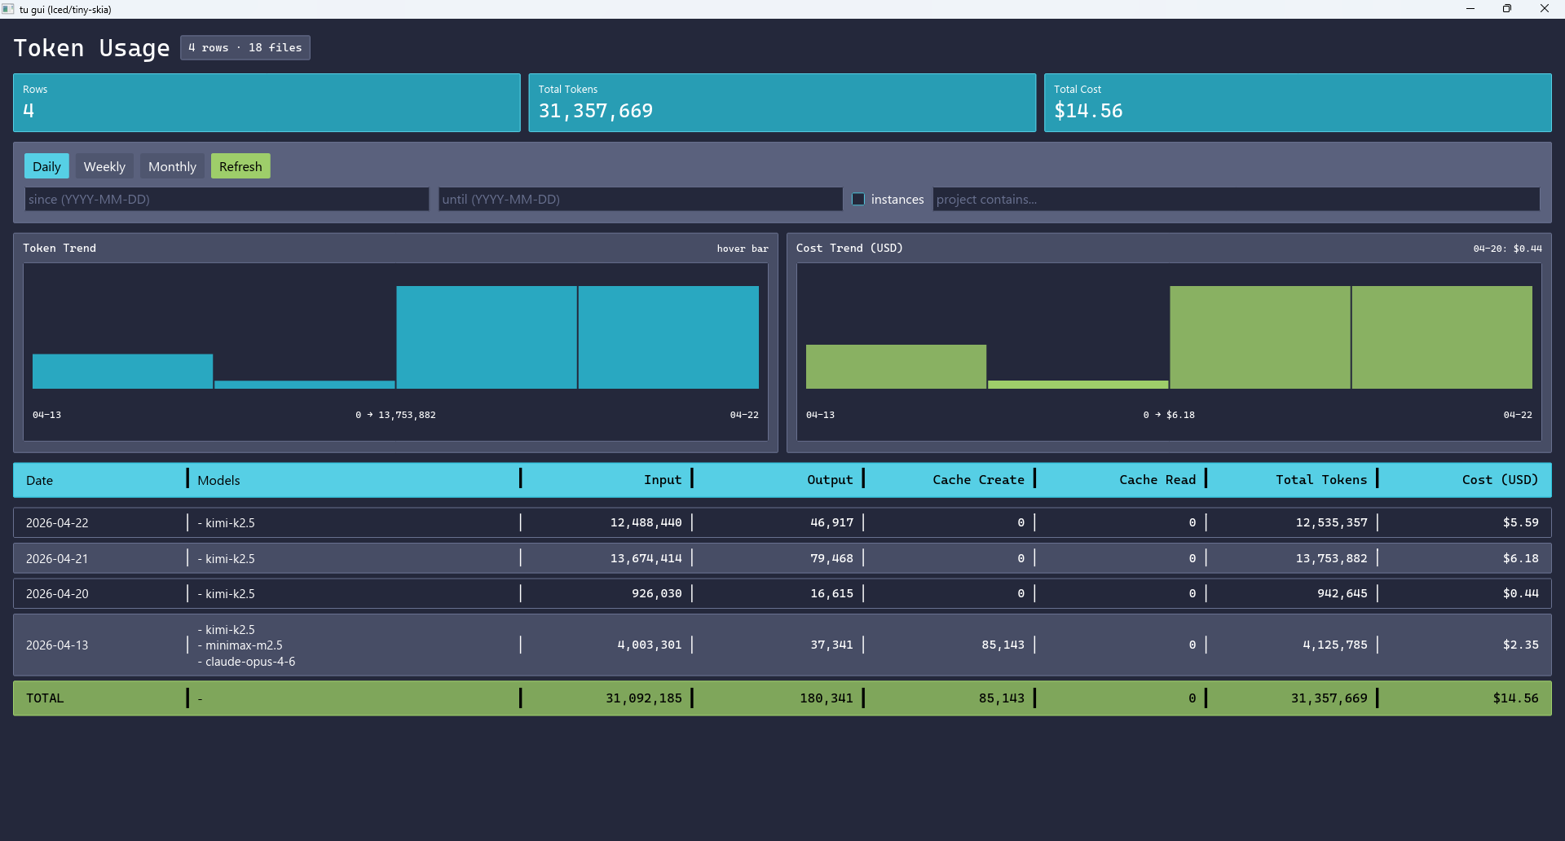Select the 2026-04-13 table row
The width and height of the screenshot is (1565, 841).
(782, 645)
